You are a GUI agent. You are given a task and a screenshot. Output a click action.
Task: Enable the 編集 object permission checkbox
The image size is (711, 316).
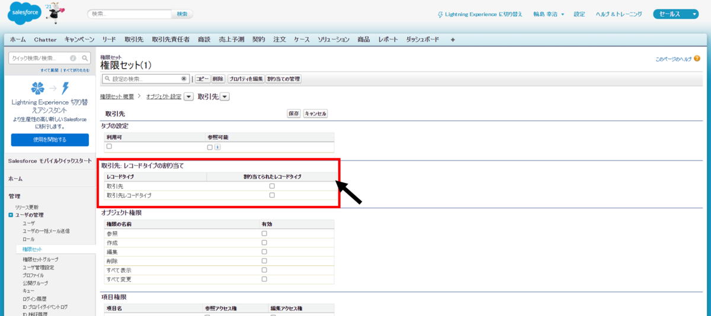(x=264, y=251)
